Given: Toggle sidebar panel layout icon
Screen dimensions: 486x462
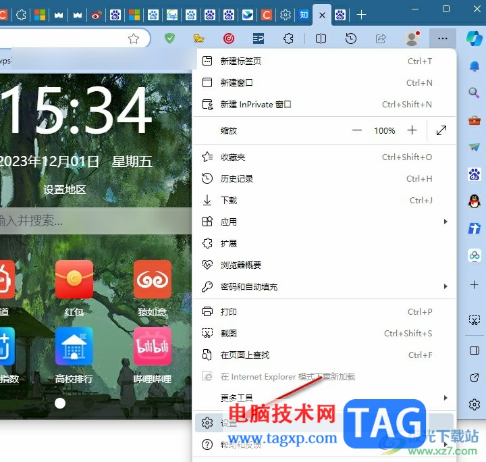Looking at the screenshot, I should [x=475, y=351].
